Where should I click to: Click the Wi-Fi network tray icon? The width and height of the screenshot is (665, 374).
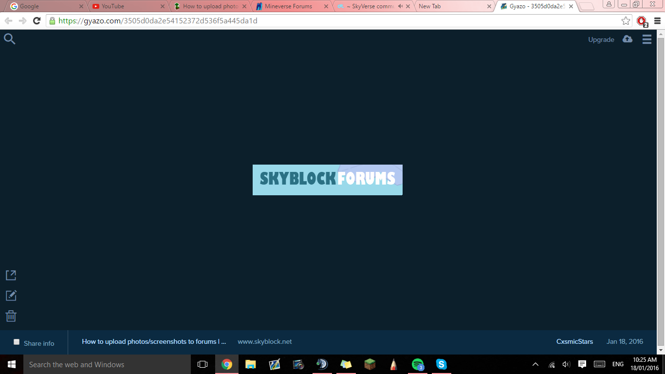(x=552, y=364)
